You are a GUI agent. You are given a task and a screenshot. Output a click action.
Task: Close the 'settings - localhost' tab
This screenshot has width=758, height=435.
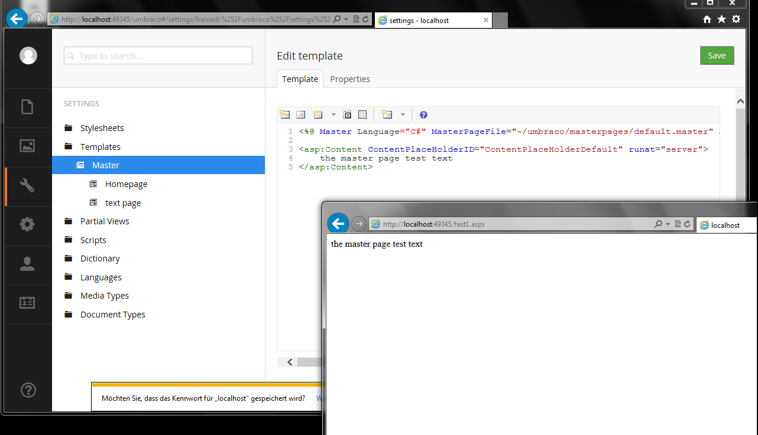click(486, 20)
